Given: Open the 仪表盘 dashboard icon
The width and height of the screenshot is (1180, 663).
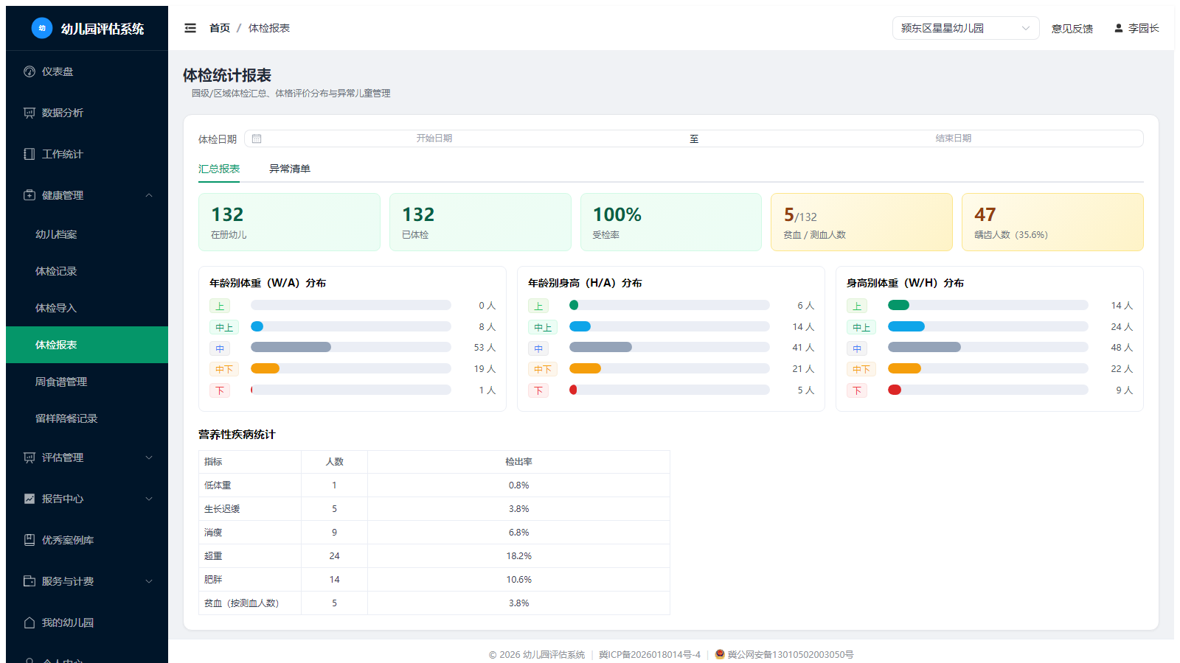Looking at the screenshot, I should pos(29,71).
